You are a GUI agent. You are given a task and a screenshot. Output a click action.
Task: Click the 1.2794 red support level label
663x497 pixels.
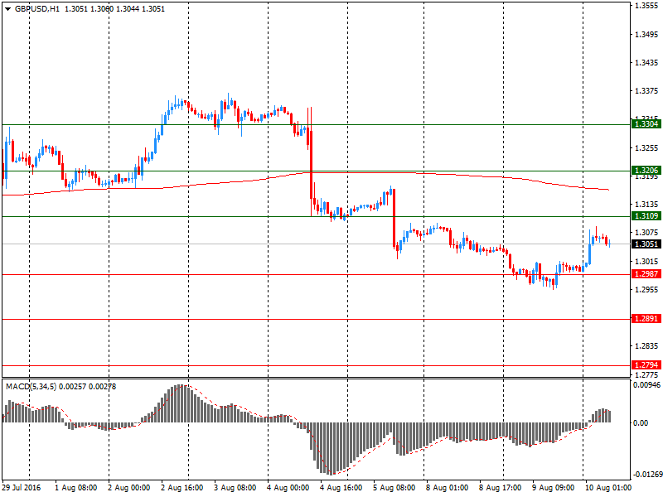(646, 364)
